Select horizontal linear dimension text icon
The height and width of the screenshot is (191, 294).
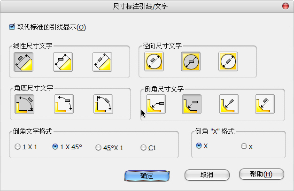point(63,61)
